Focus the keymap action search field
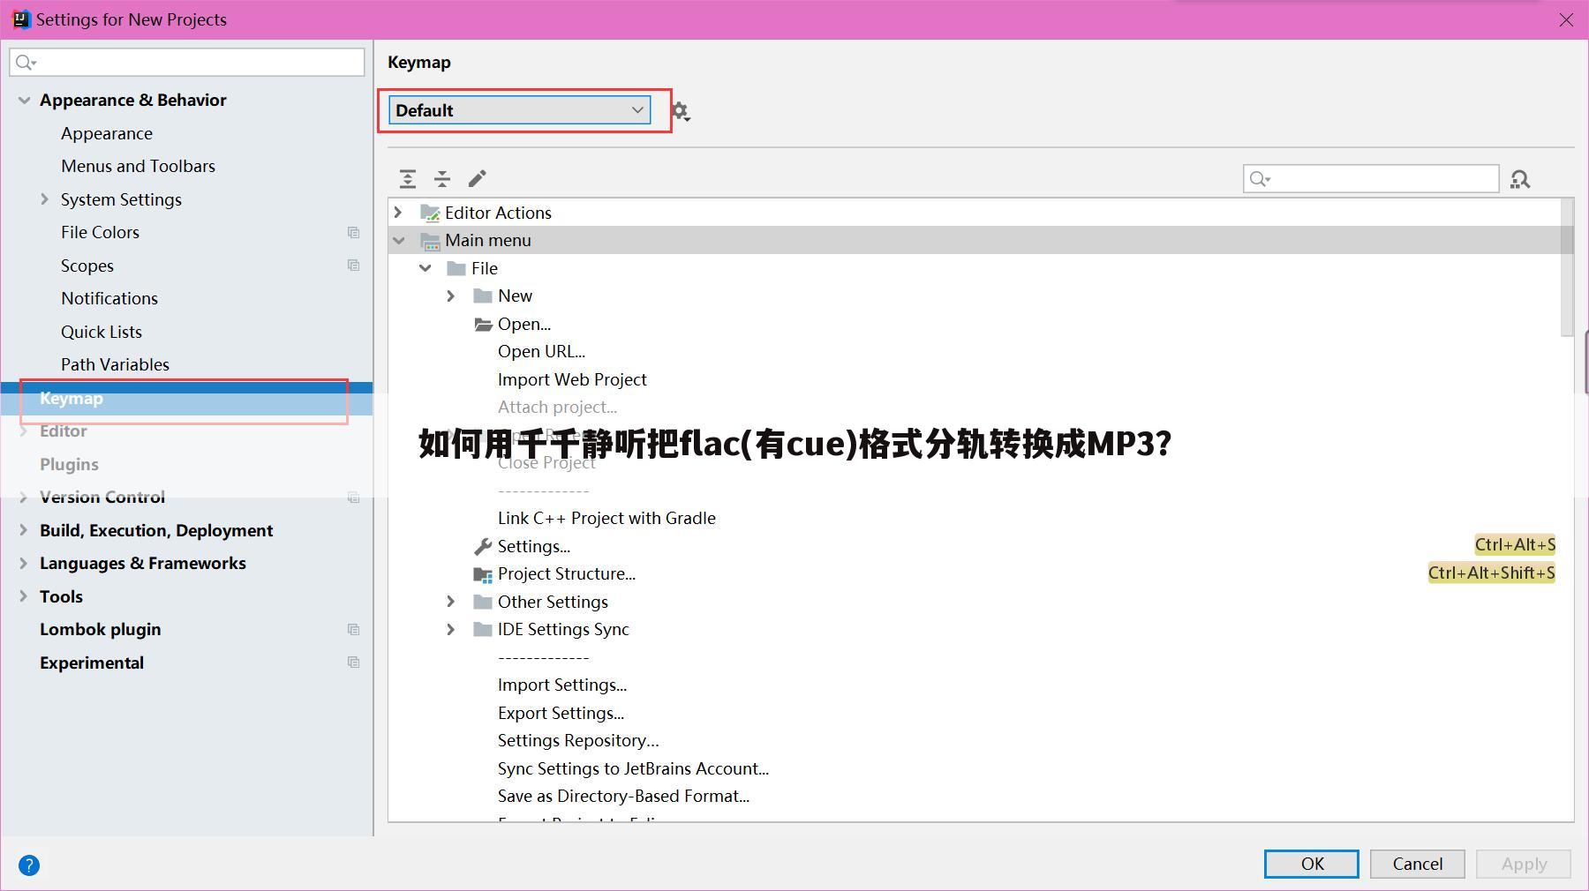Viewport: 1589px width, 891px height. [1371, 179]
